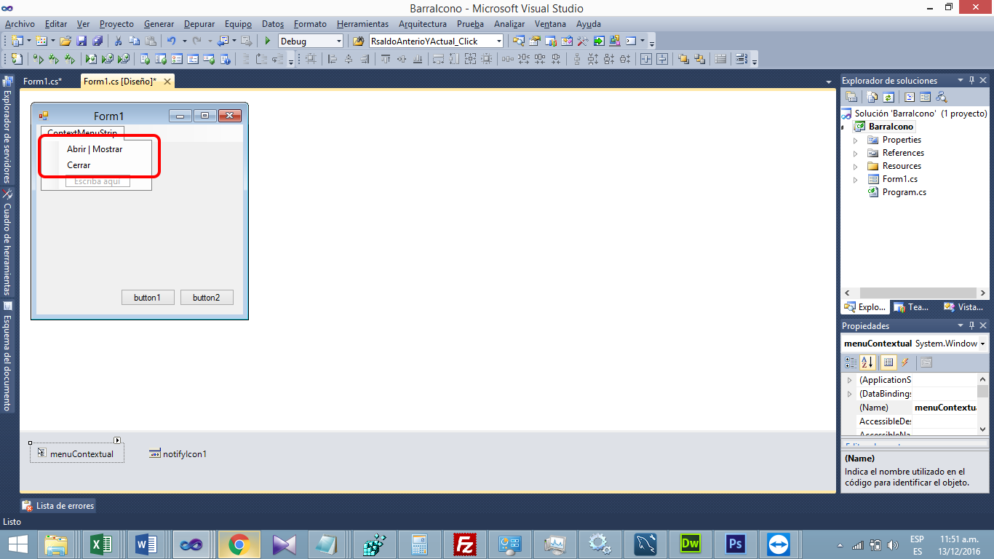The height and width of the screenshot is (559, 994).
Task: Switch to the Team Explorer tab
Action: pos(911,307)
